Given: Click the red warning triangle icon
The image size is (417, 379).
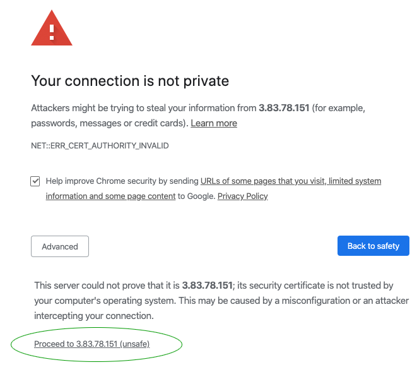Looking at the screenshot, I should (52, 28).
